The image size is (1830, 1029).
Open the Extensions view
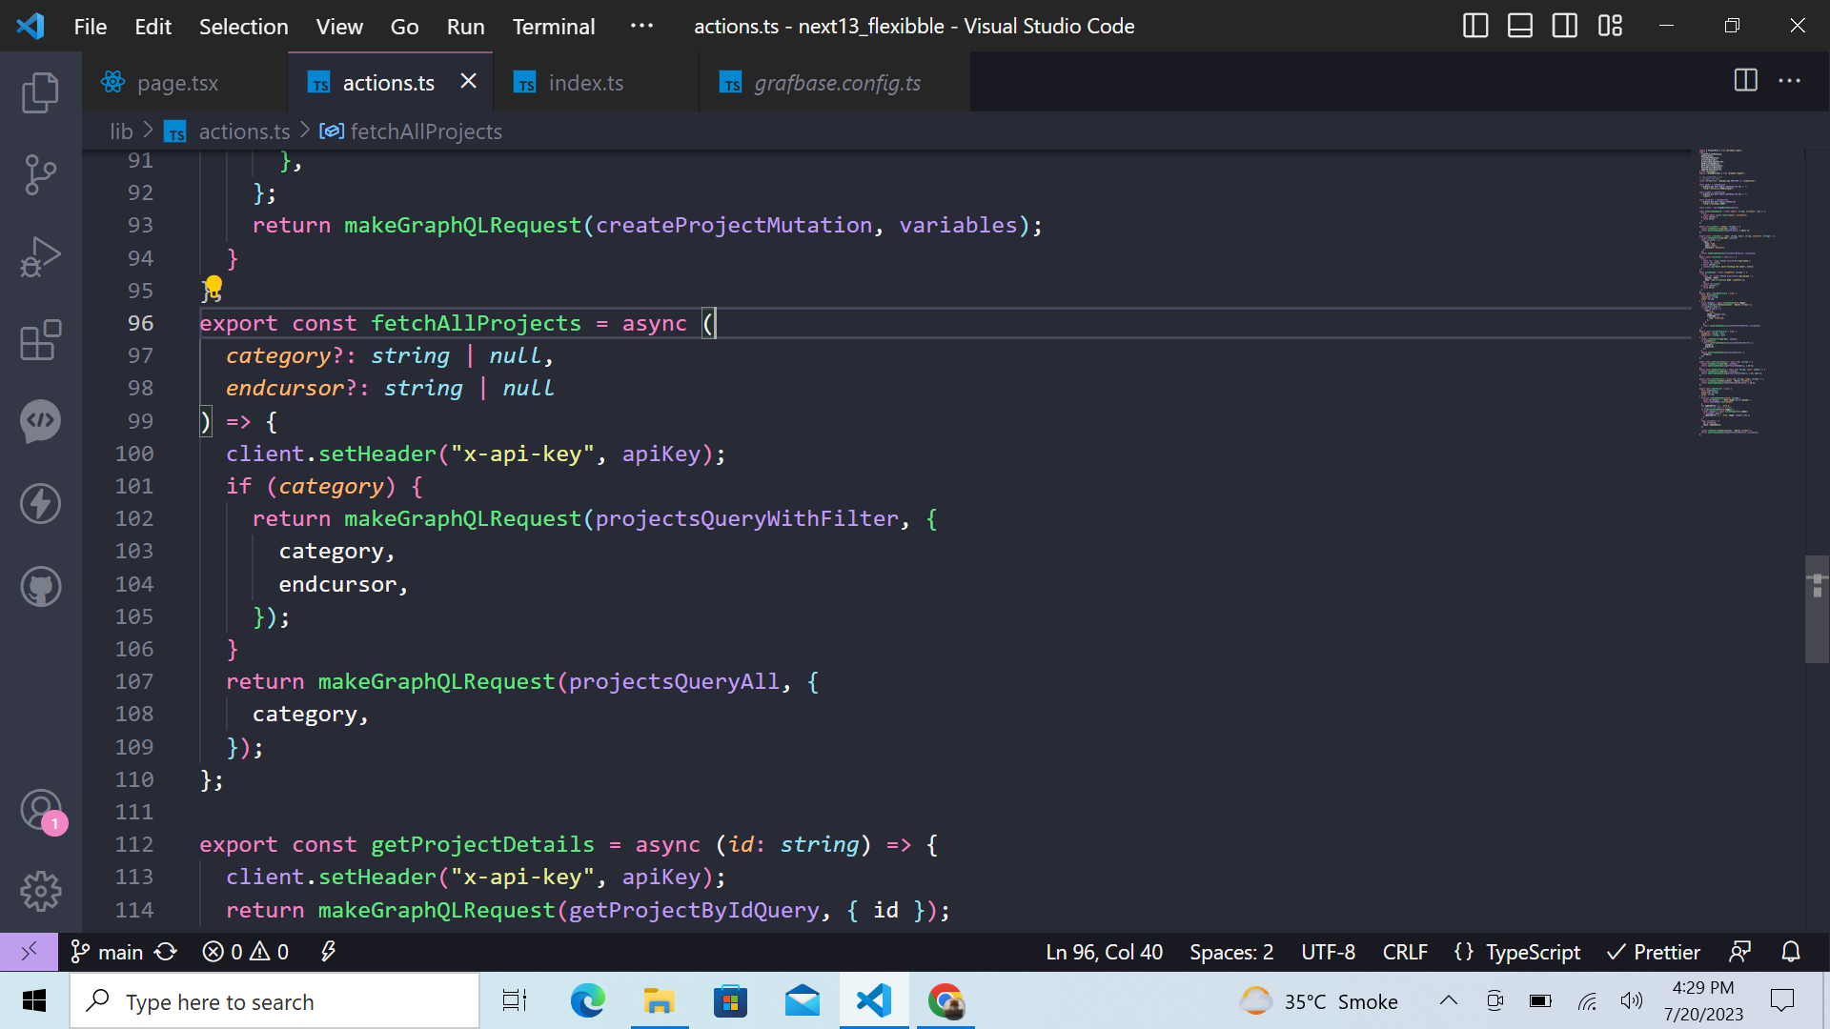pos(40,339)
